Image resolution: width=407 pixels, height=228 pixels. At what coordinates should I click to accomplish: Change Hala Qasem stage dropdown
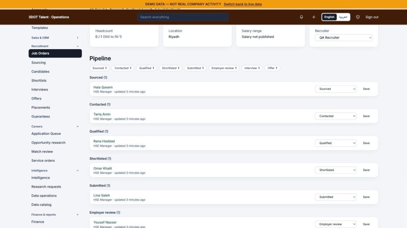point(335,89)
